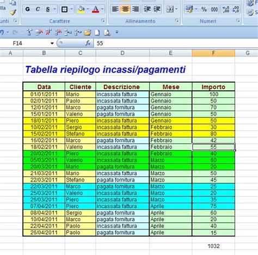This screenshot has width=258, height=255.
Task: Open the merge cells dropdown arrow
Action: click(176, 9)
